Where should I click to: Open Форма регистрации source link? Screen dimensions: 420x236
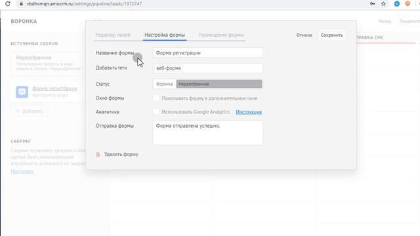coord(54,88)
